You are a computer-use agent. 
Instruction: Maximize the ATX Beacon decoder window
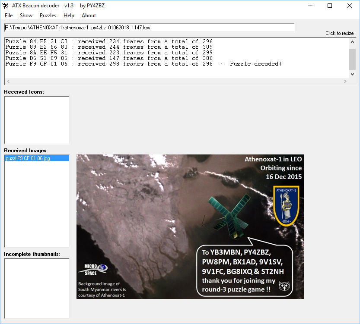point(330,6)
